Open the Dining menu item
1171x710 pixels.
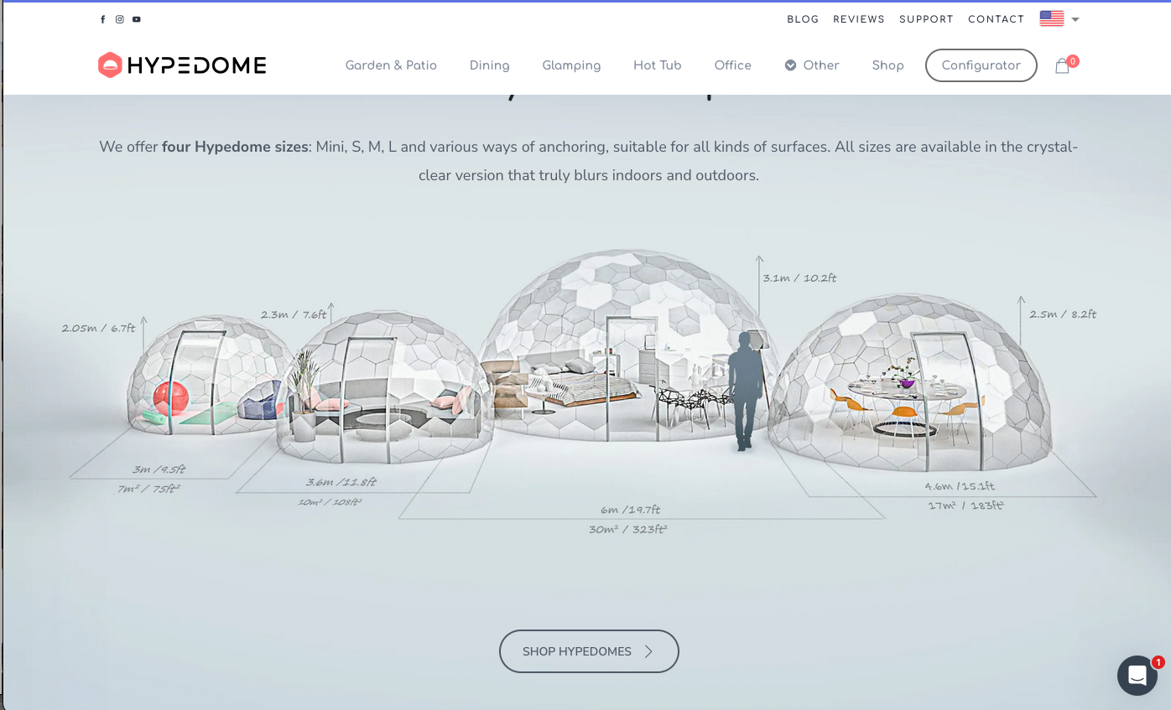490,65
